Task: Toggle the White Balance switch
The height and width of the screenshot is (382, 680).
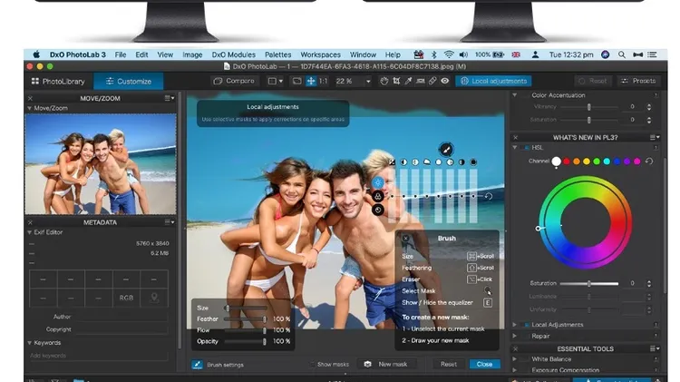Action: [x=526, y=359]
